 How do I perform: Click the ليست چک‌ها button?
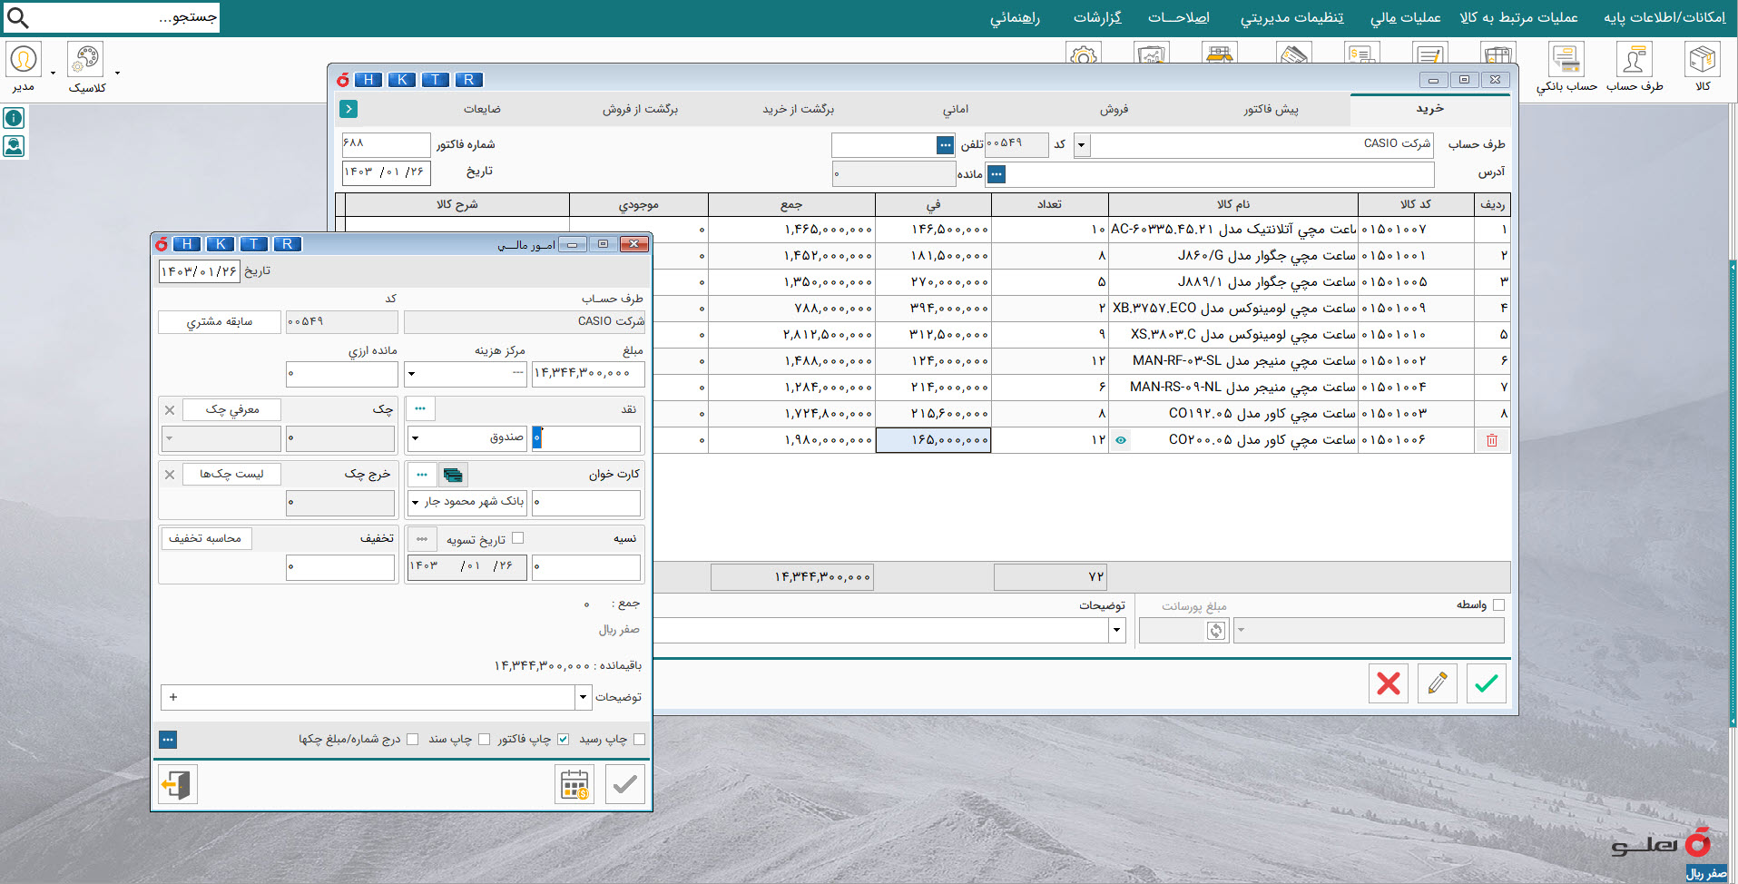tap(231, 475)
